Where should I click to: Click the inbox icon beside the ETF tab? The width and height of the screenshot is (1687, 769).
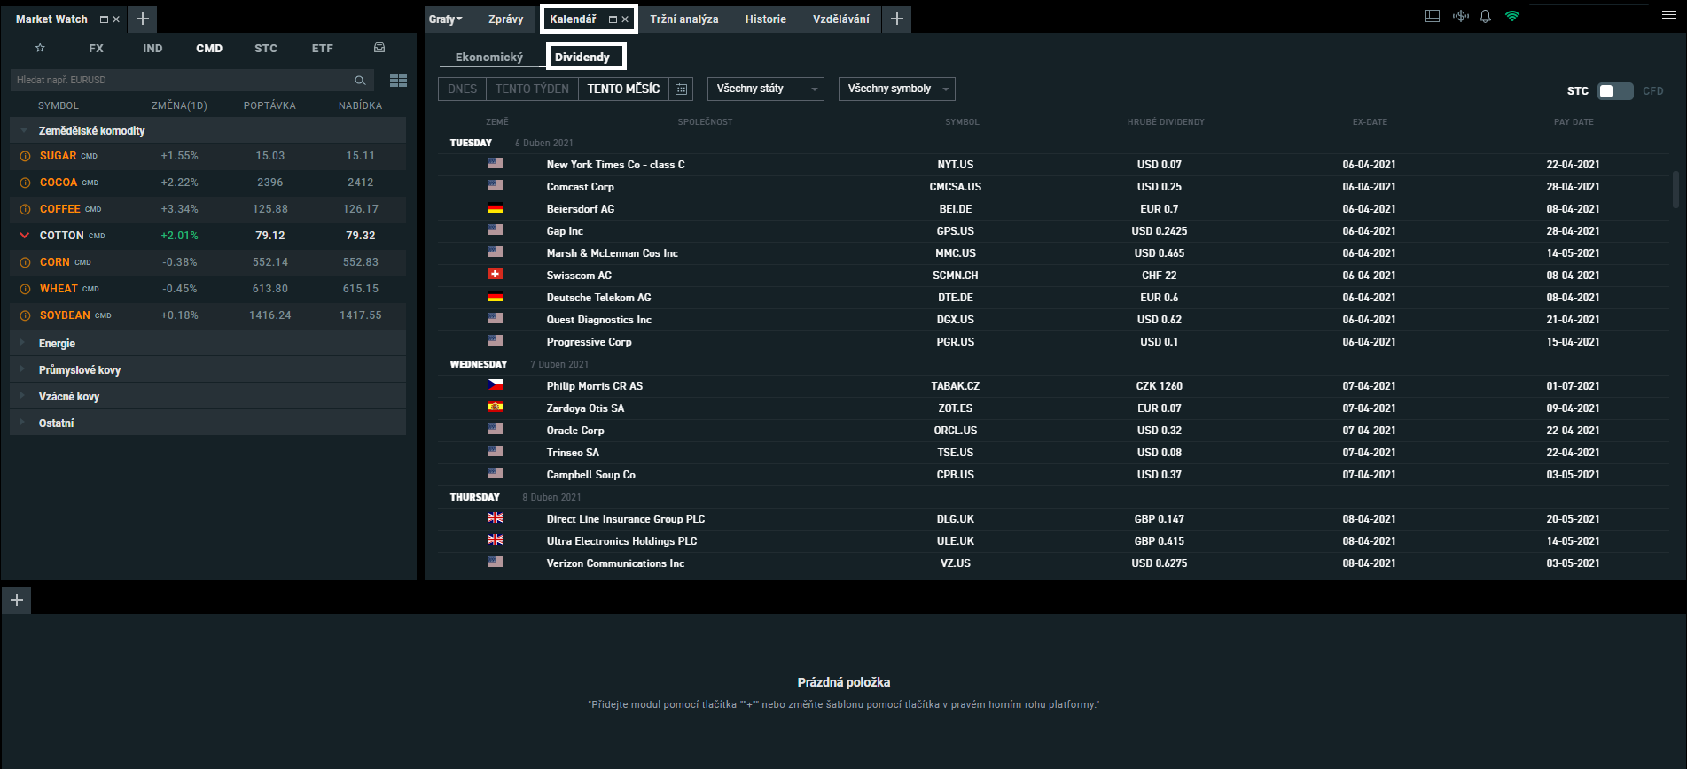click(x=379, y=48)
